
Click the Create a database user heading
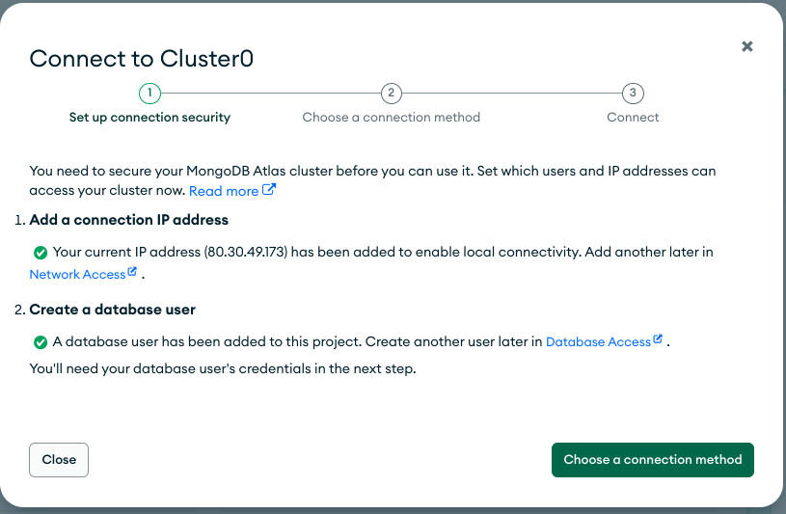[112, 310]
